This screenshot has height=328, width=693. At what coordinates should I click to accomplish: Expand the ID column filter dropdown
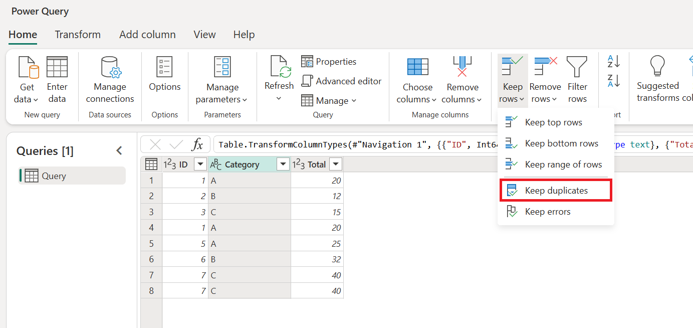[x=200, y=165]
